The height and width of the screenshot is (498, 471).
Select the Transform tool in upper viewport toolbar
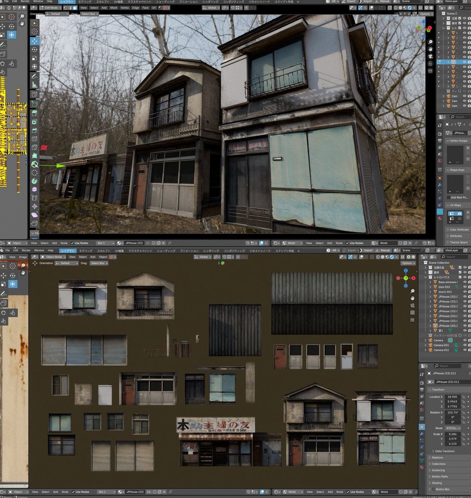[34, 66]
